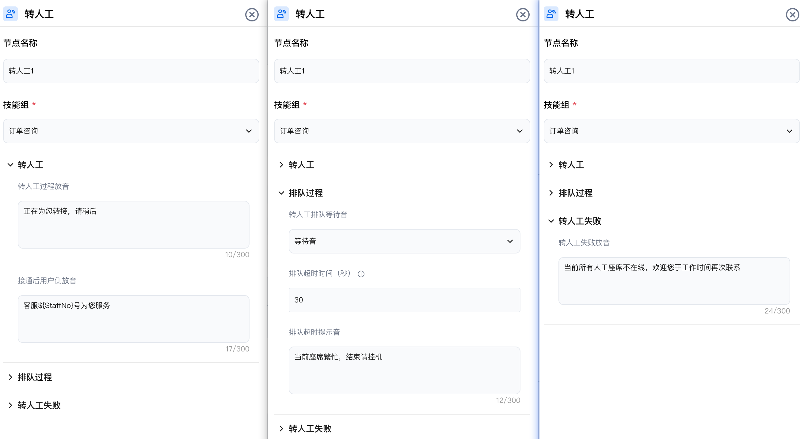Click the 节点名称 field in the middle panel

pyautogui.click(x=402, y=71)
